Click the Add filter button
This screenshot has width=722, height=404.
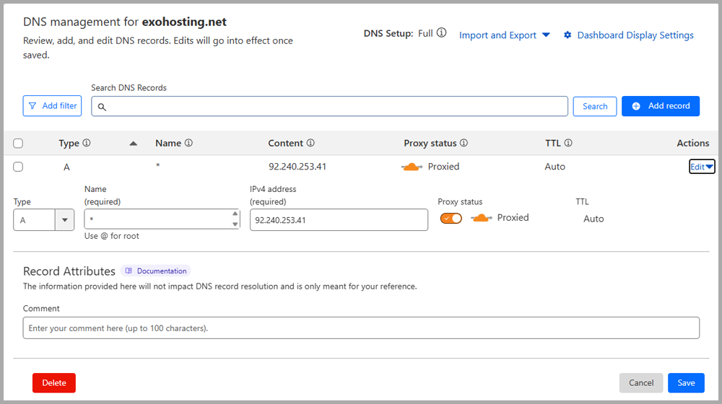click(x=53, y=106)
